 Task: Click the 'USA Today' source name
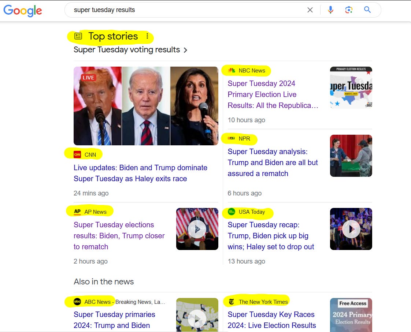[252, 212]
